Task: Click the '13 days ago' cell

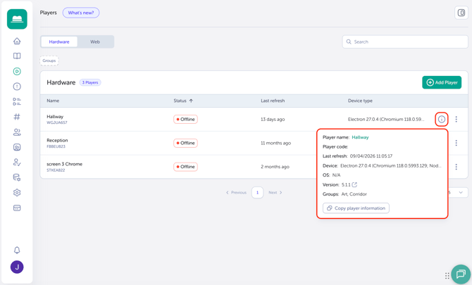Action: tap(273, 120)
